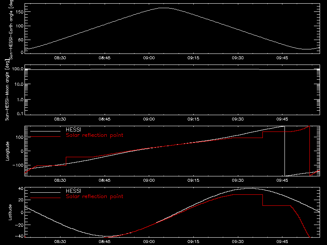This screenshot has height=245, width=327.
Task: Pick 08:45 under the Moon angle plot
Action: (105, 119)
